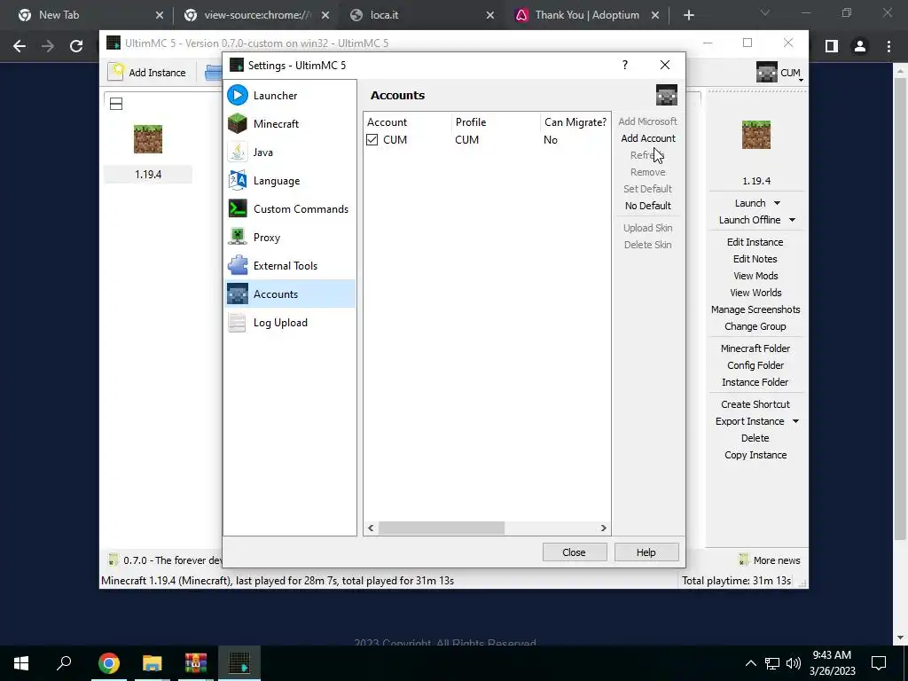The width and height of the screenshot is (908, 681).
Task: Open the Minecraft settings page
Action: pyautogui.click(x=290, y=124)
